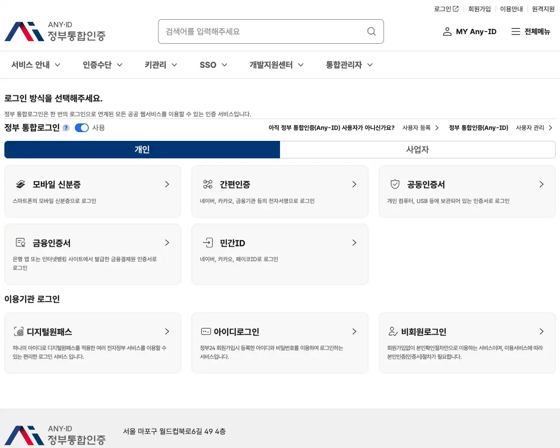Open the 로그인 link at top

(x=446, y=9)
